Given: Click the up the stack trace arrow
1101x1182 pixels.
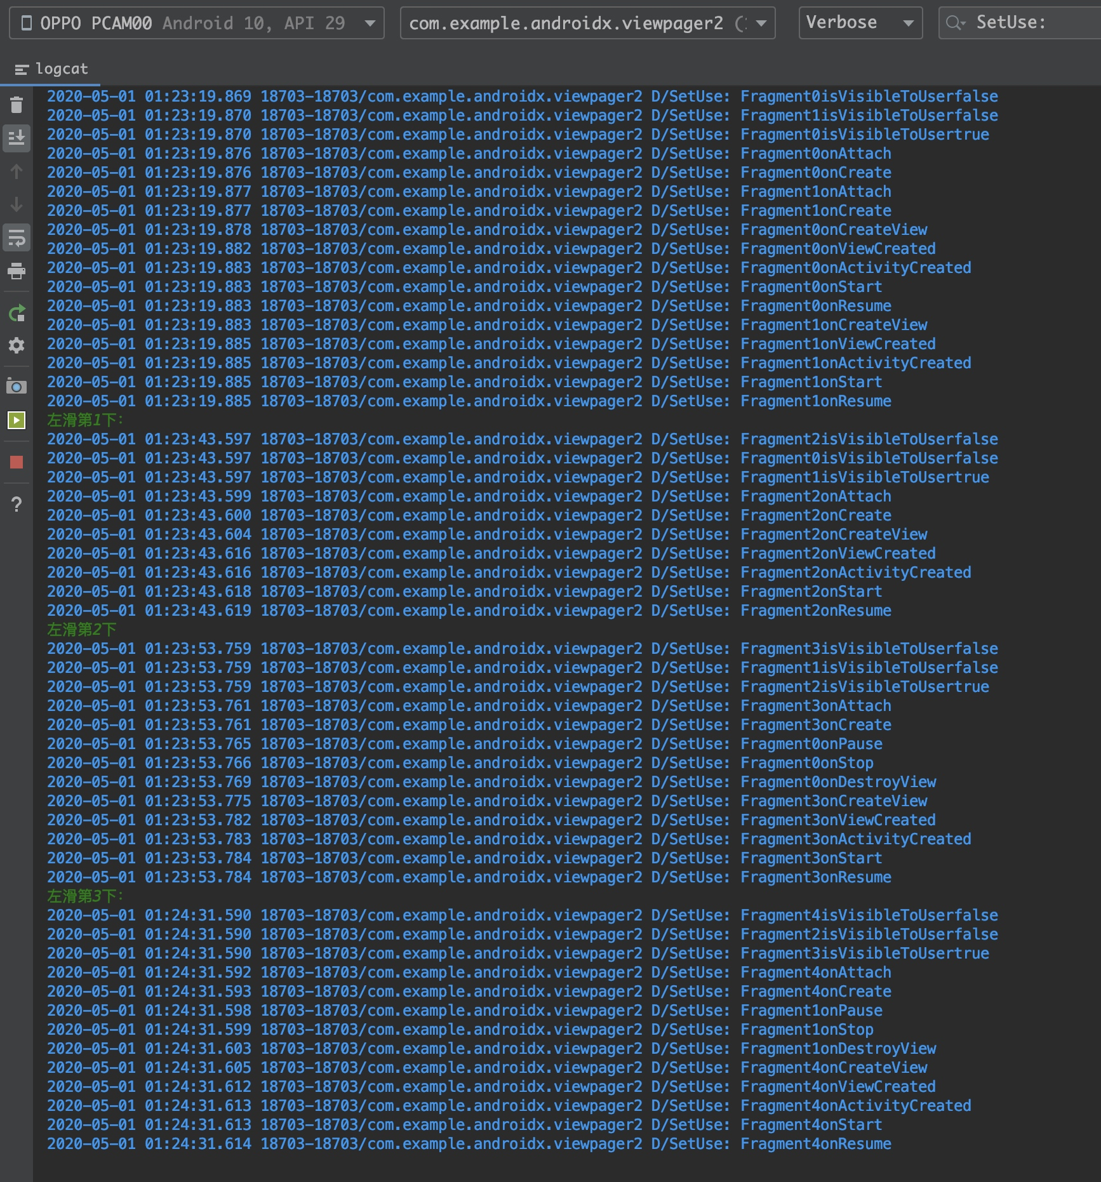Looking at the screenshot, I should [x=17, y=171].
